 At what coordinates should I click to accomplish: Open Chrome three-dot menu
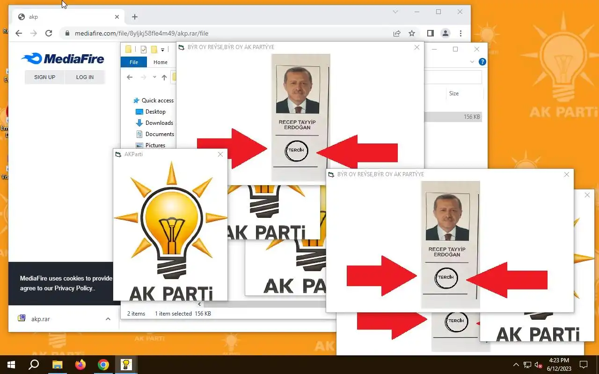click(x=461, y=33)
